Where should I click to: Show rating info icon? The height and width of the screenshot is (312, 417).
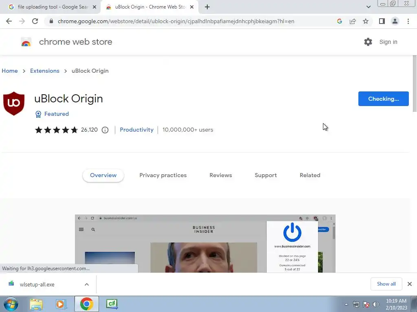[x=105, y=130]
